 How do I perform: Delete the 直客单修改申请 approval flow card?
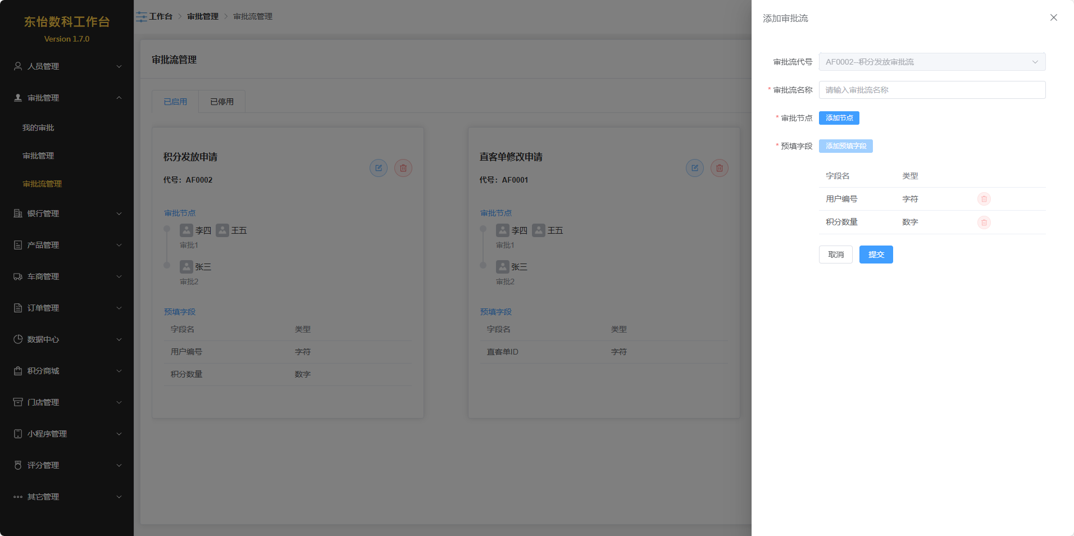[x=719, y=168]
